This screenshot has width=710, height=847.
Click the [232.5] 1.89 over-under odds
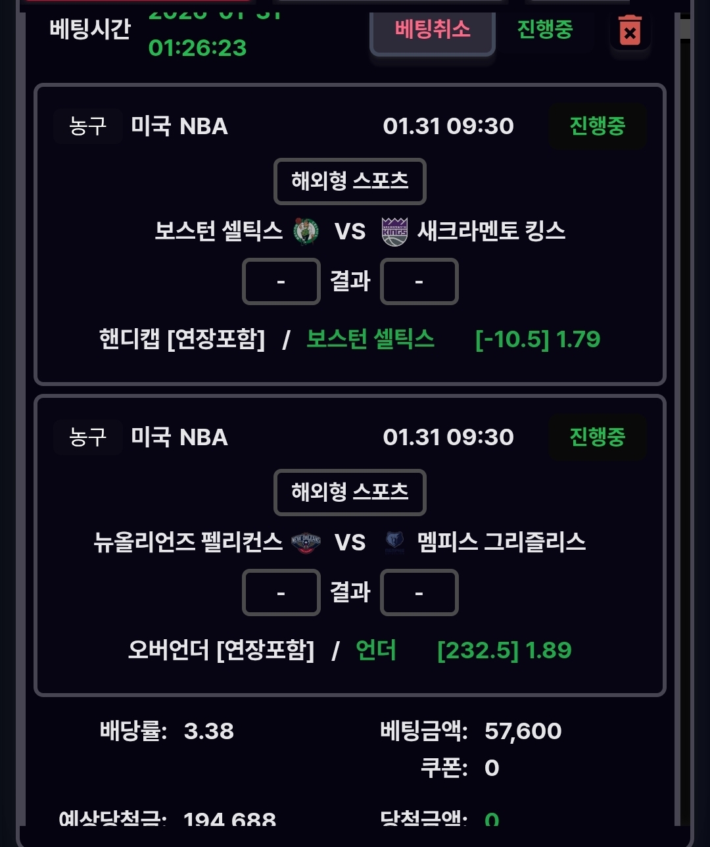coord(504,650)
